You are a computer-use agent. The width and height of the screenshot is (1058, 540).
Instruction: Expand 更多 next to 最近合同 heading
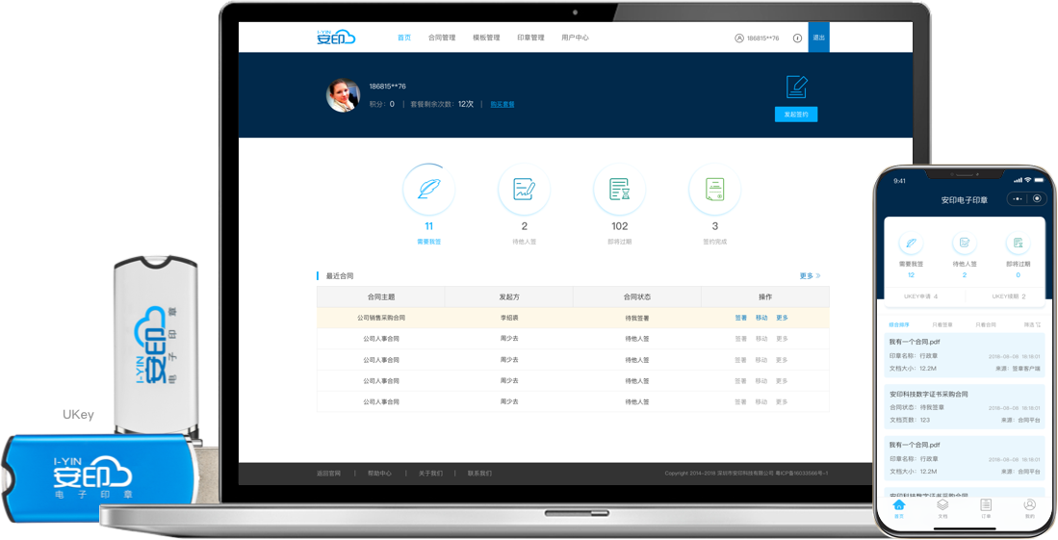tap(810, 276)
